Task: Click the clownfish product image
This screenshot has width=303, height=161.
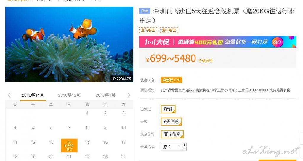Action: pos(69,44)
